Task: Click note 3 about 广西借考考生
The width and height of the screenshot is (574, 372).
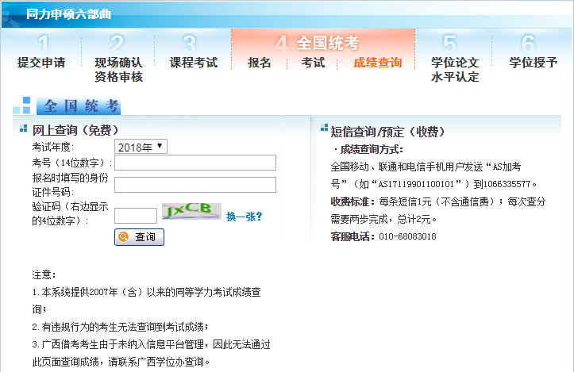Action: click(x=151, y=353)
